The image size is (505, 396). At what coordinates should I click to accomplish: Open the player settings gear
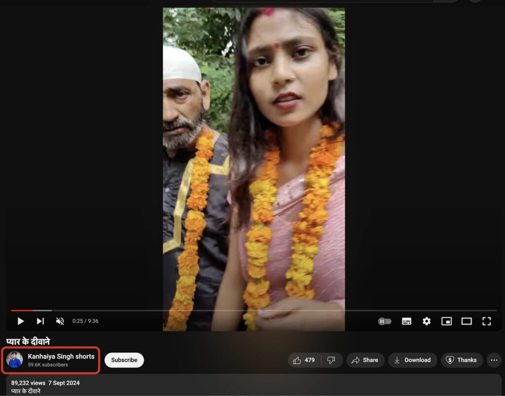point(427,321)
